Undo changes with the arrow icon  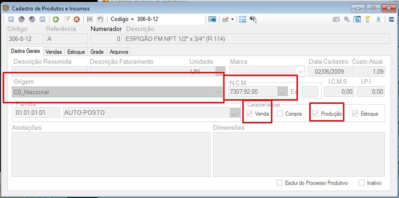pos(100,19)
